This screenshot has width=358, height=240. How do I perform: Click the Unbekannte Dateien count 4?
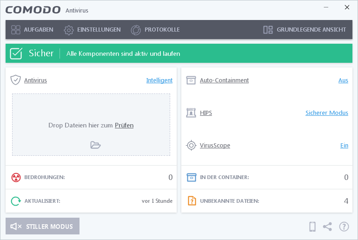(x=346, y=201)
